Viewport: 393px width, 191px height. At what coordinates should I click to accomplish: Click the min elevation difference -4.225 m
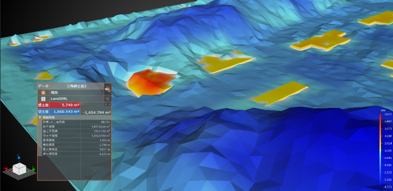point(105,154)
